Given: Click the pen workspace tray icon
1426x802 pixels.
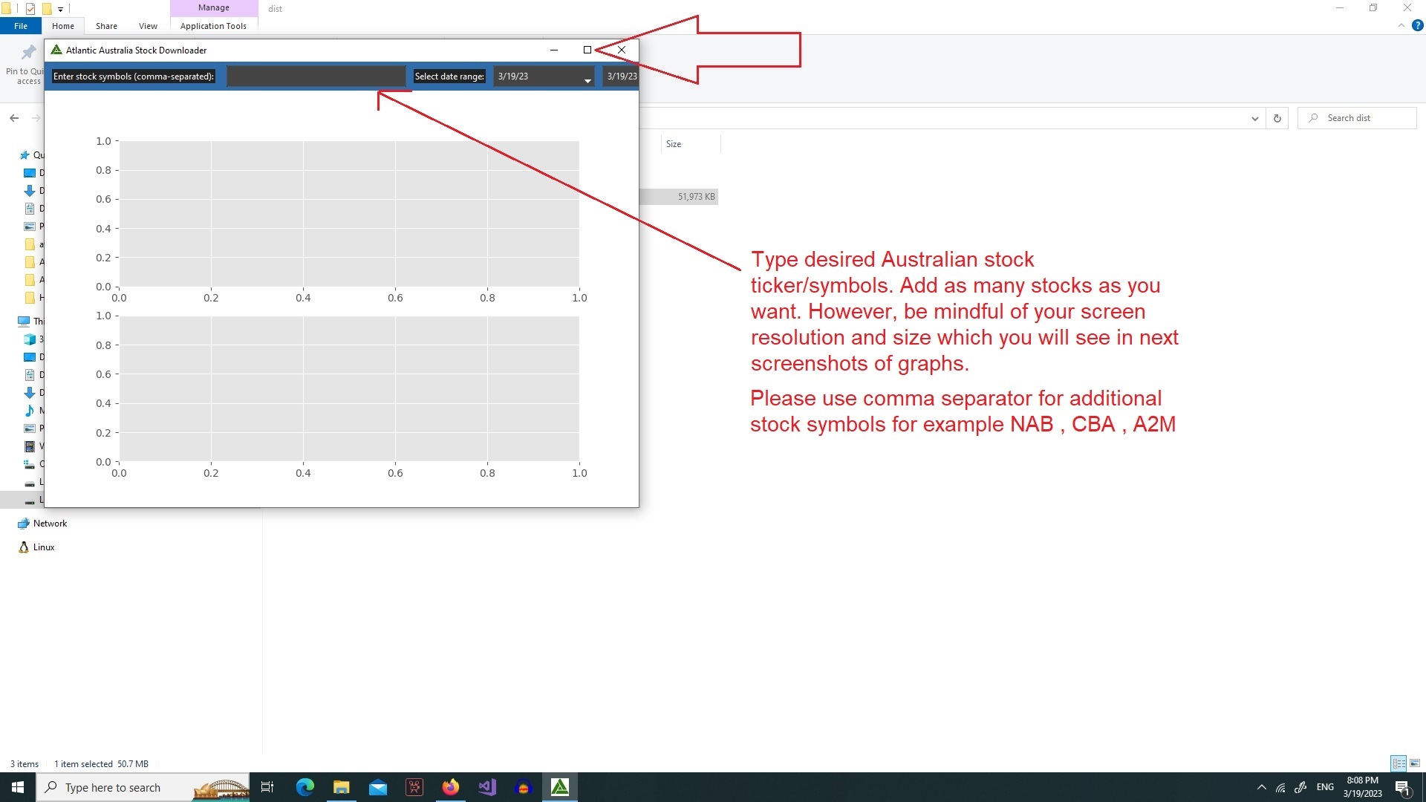Looking at the screenshot, I should pyautogui.click(x=1300, y=787).
